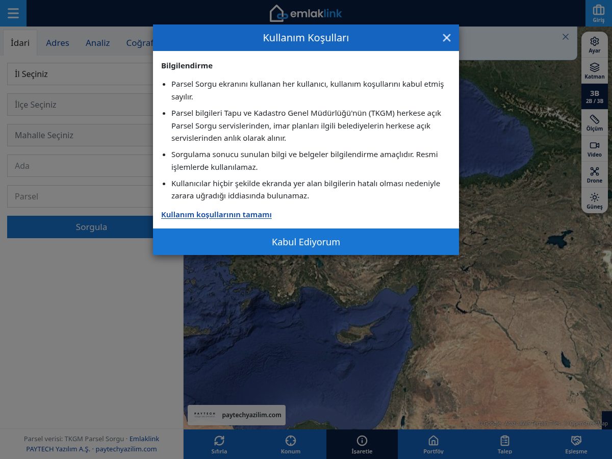
Task: Open the Video tool
Action: (x=595, y=149)
